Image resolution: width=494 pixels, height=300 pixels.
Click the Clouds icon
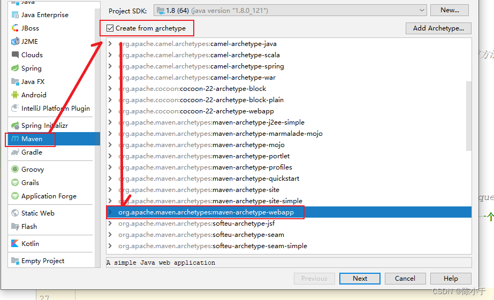(x=15, y=55)
